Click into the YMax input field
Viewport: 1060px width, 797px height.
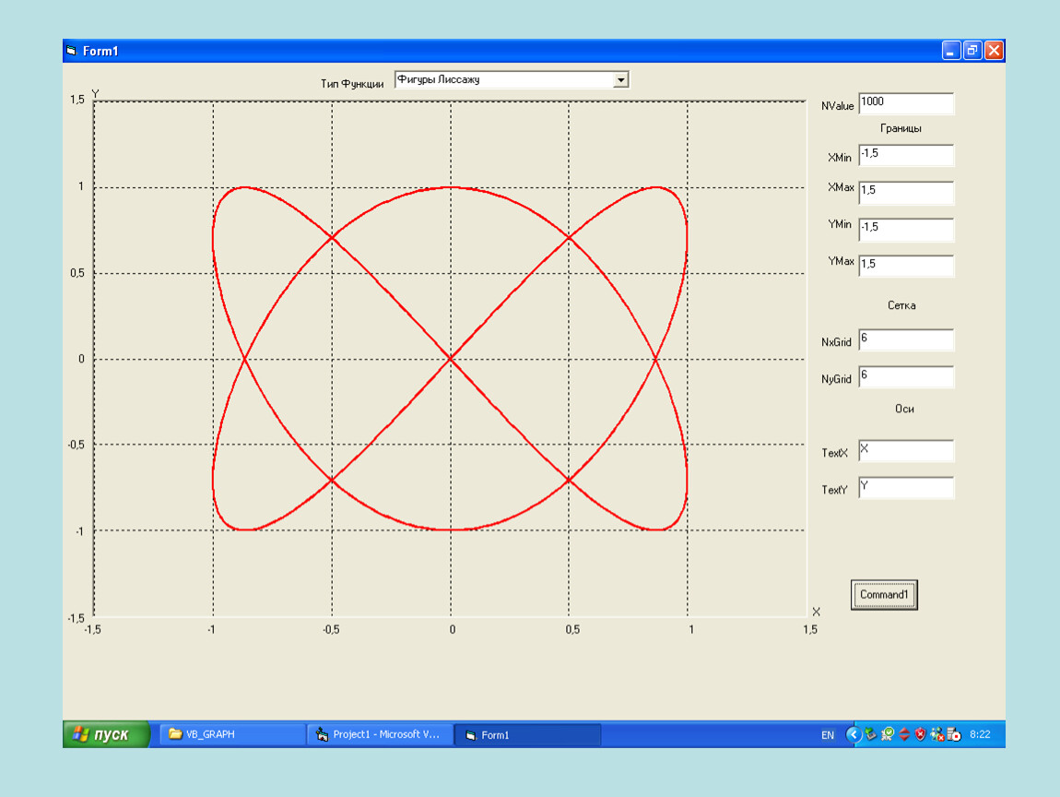pyautogui.click(x=906, y=266)
